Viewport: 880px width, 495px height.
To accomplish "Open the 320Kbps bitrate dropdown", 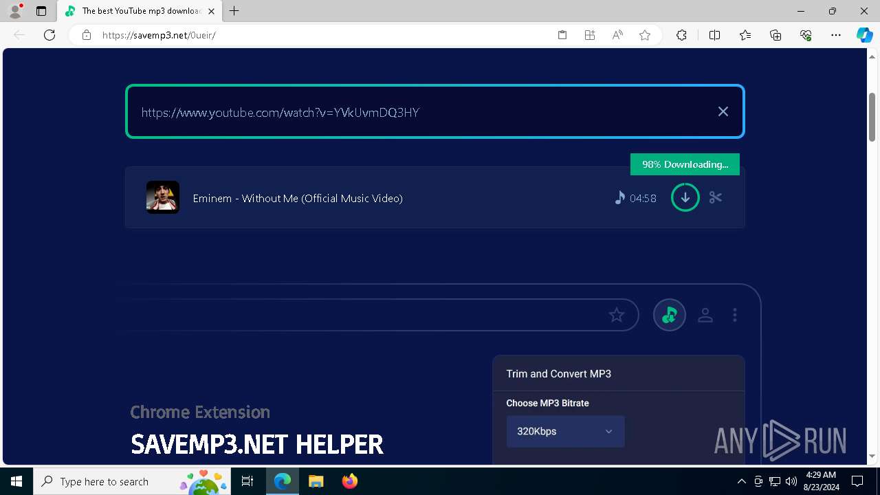I will pos(565,431).
